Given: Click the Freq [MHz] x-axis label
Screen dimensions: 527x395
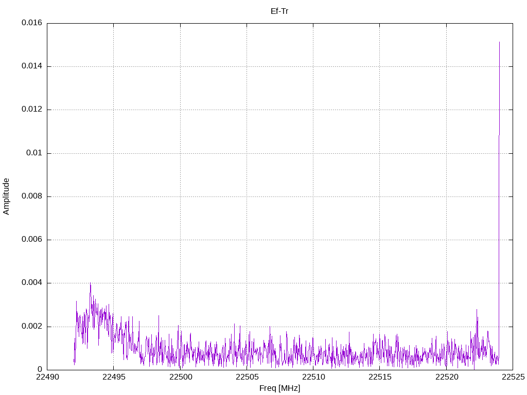Looking at the screenshot, I should click(x=279, y=388).
